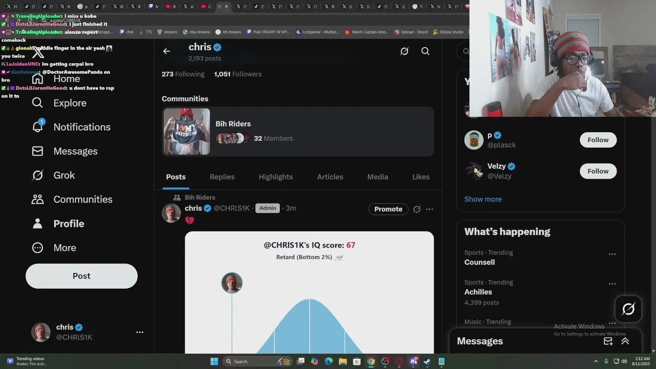Click the Grok explain icon on the post
This screenshot has width=656, height=369.
point(417,209)
